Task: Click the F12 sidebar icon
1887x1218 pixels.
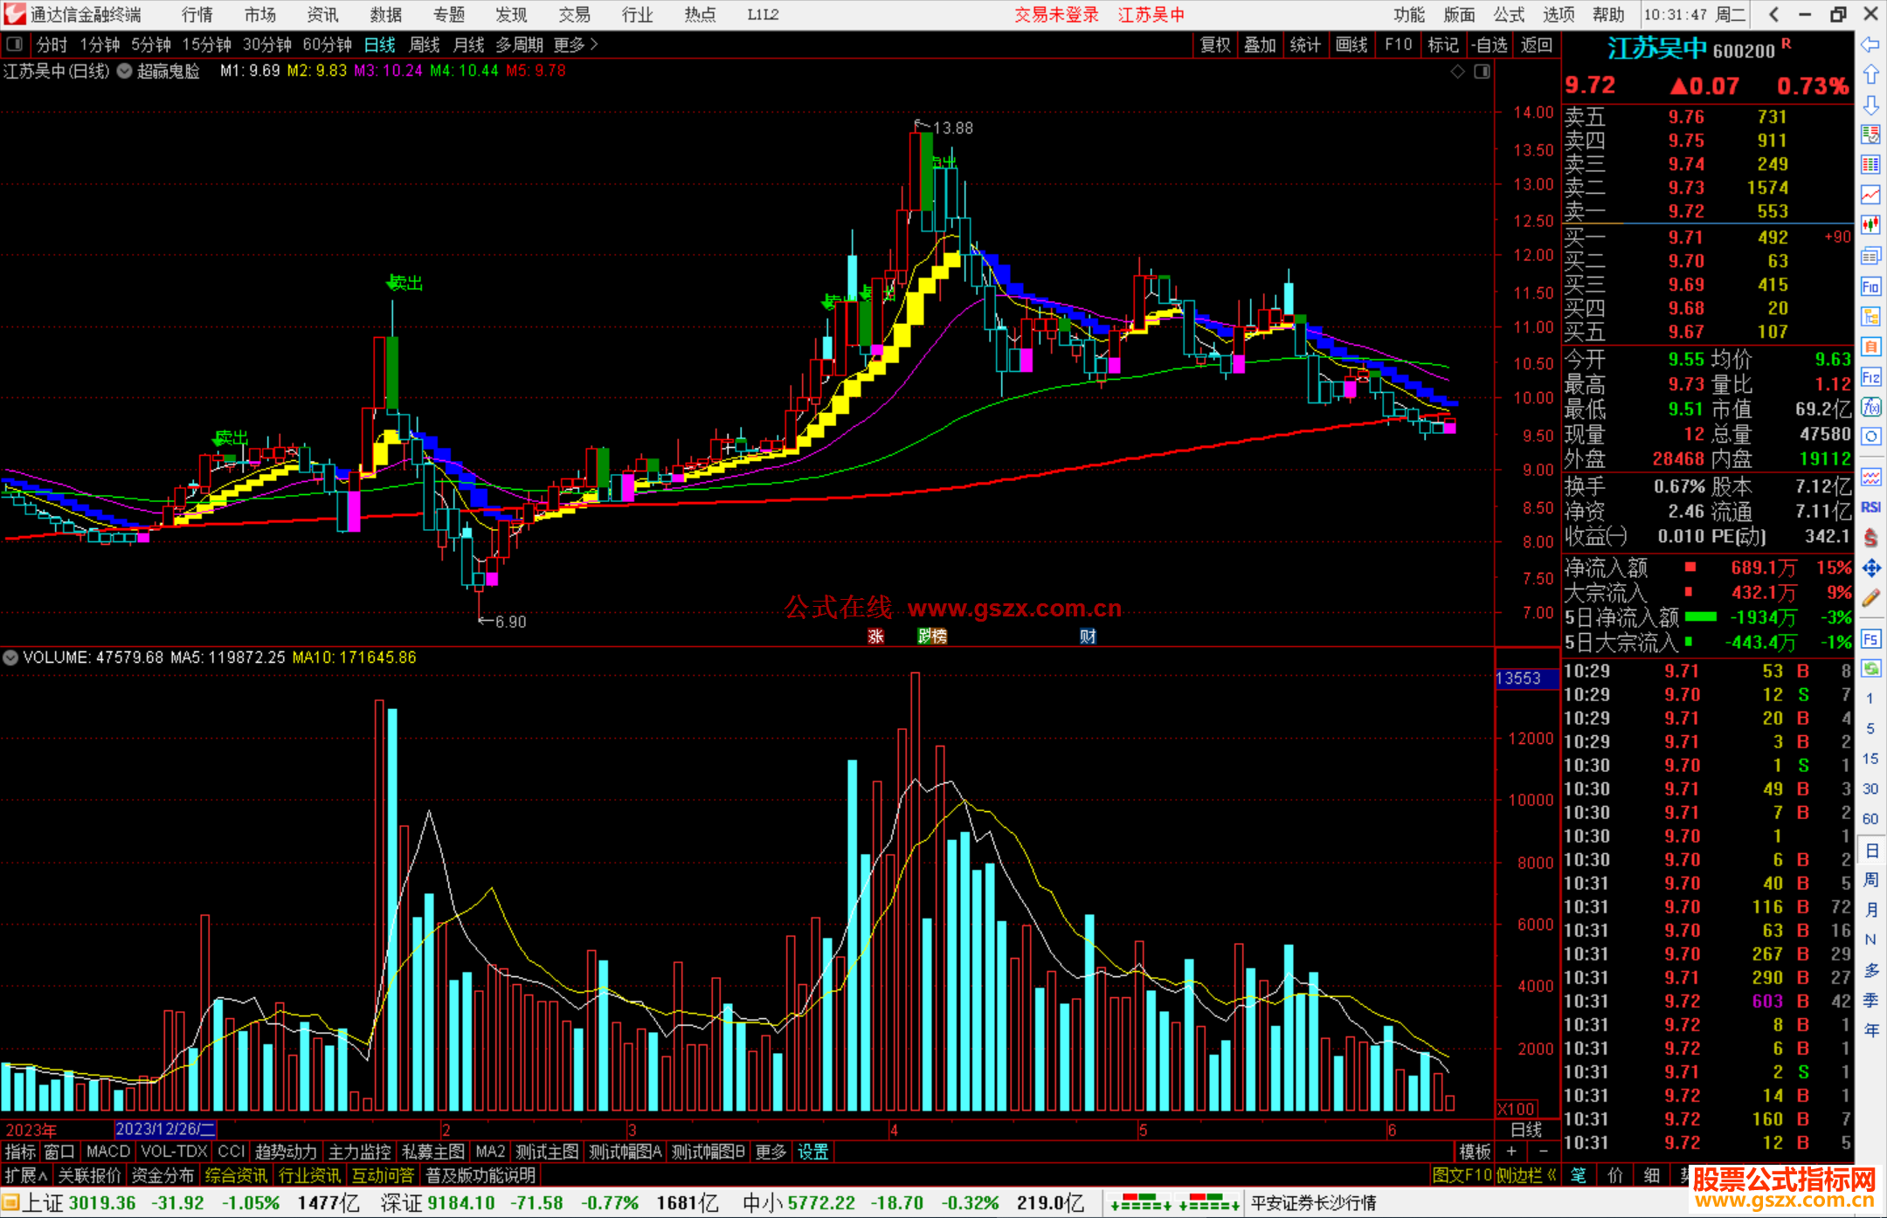Action: (1870, 377)
